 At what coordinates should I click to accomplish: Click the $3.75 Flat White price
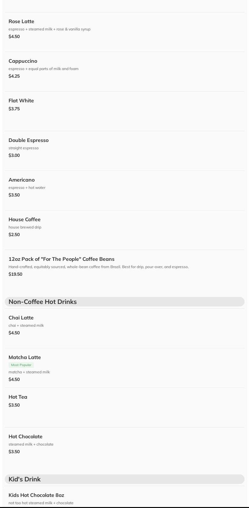coord(14,109)
